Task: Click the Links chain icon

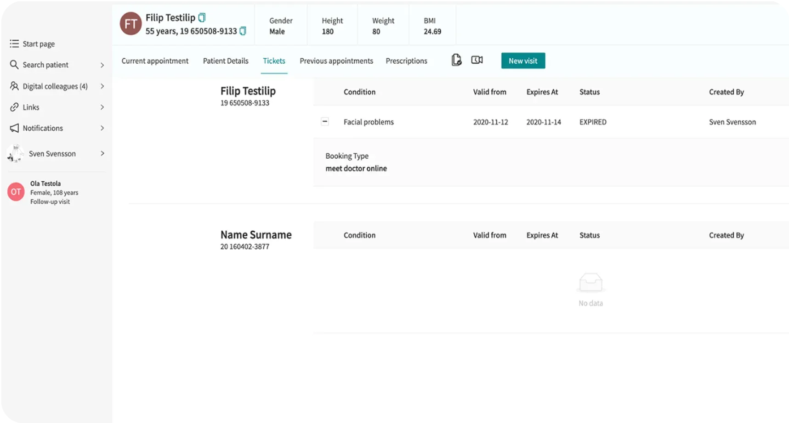Action: point(14,107)
